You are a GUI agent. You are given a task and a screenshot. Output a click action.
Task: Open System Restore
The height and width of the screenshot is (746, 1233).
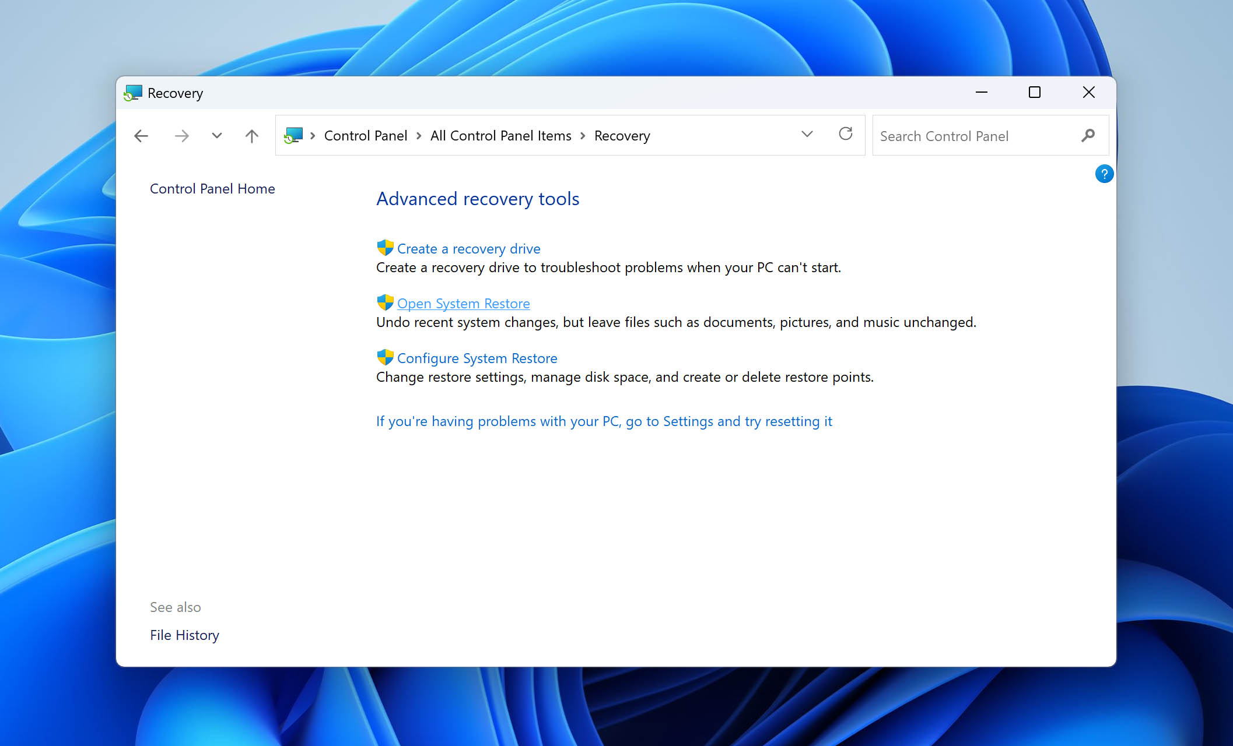pyautogui.click(x=463, y=303)
